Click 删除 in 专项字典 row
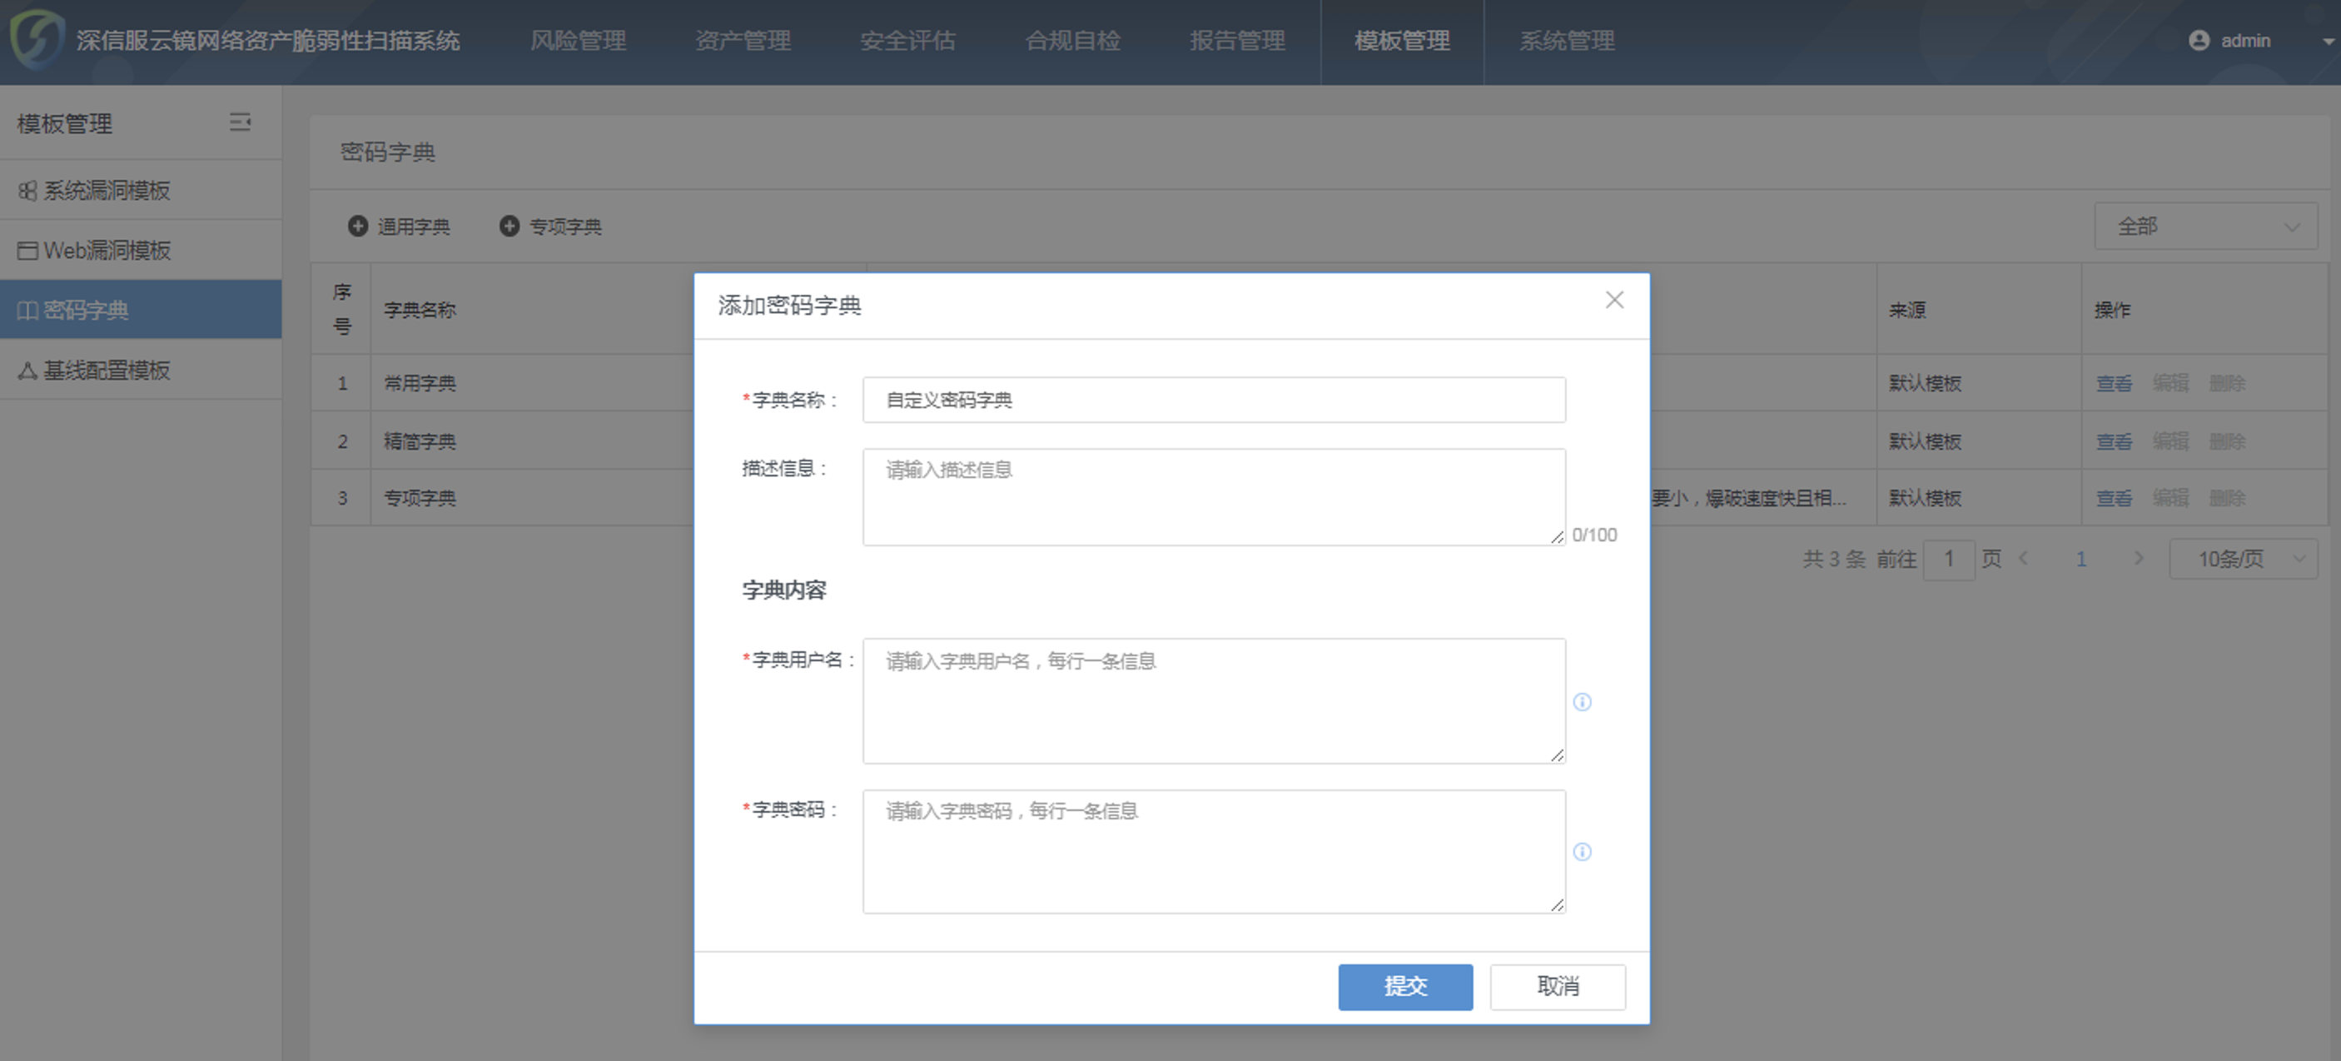 point(2226,498)
